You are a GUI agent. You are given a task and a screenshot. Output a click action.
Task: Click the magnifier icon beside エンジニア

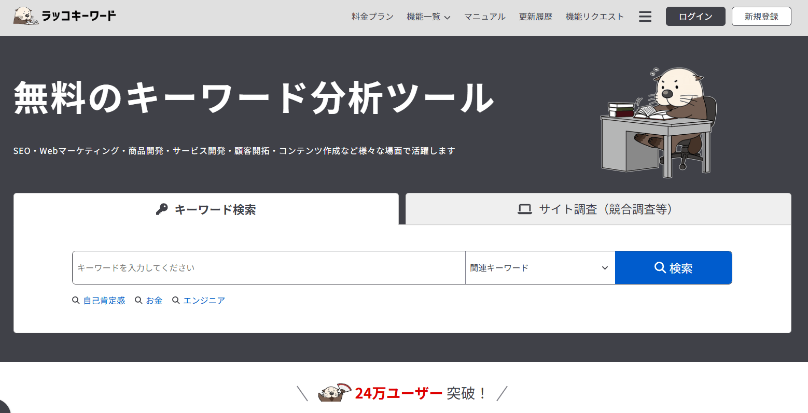[176, 300]
